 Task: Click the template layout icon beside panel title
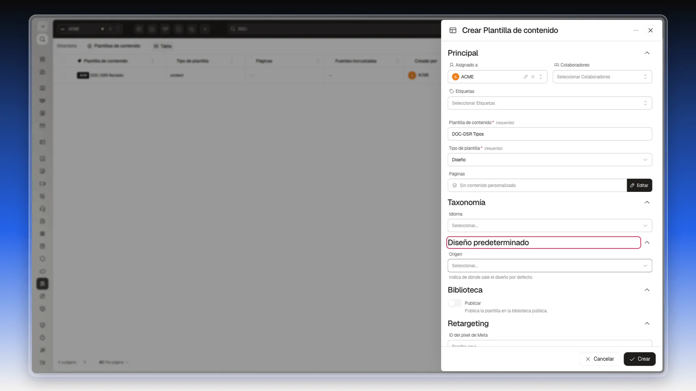[453, 30]
